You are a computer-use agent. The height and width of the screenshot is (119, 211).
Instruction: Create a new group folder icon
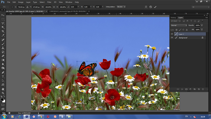pos(195,89)
